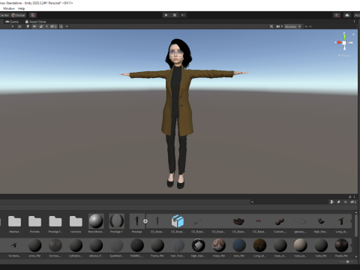The height and width of the screenshot is (270, 360).
Task: Toggle the Global handle rotation button
Action: tap(19, 15)
